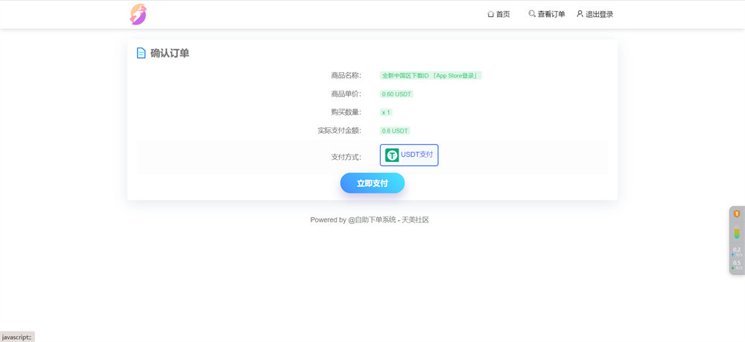Click the product name tag 全新中国区下载ID
Image resolution: width=745 pixels, height=342 pixels.
tap(431, 76)
